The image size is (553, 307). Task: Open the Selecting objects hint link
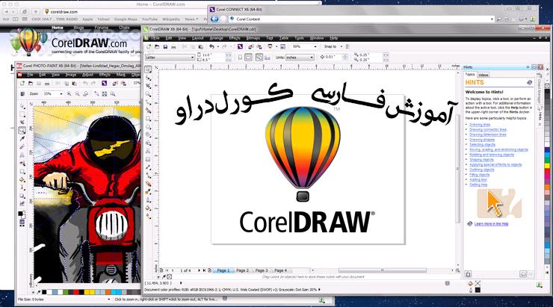point(482,144)
